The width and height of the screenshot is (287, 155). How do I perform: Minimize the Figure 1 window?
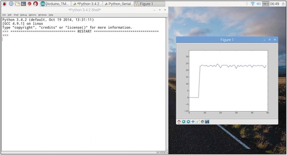(x=264, y=40)
